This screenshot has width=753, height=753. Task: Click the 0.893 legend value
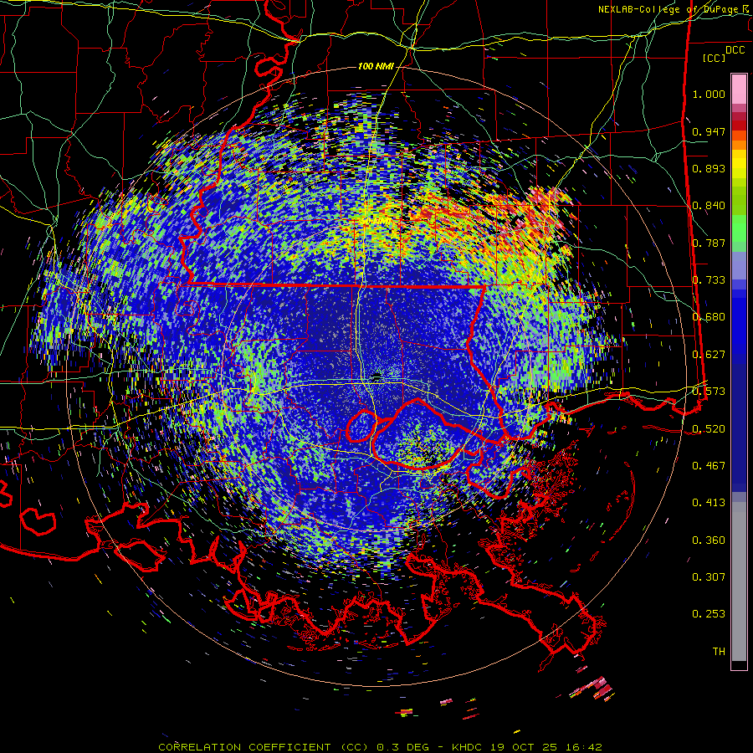709,168
